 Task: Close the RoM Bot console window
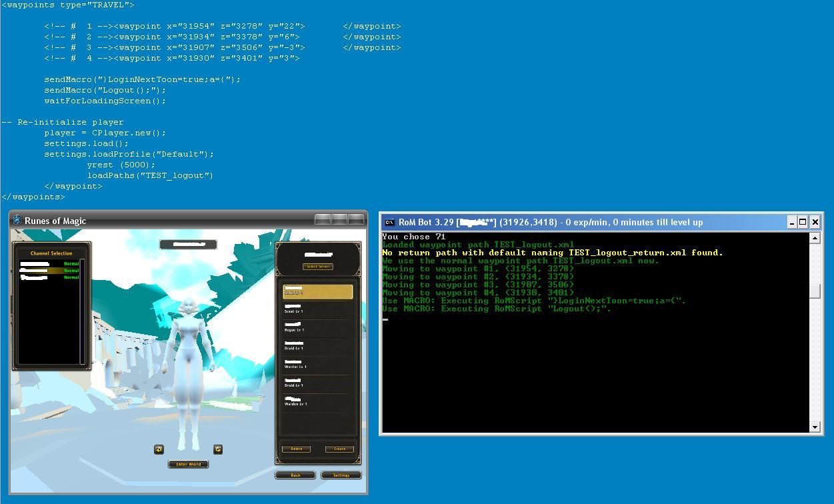[815, 222]
